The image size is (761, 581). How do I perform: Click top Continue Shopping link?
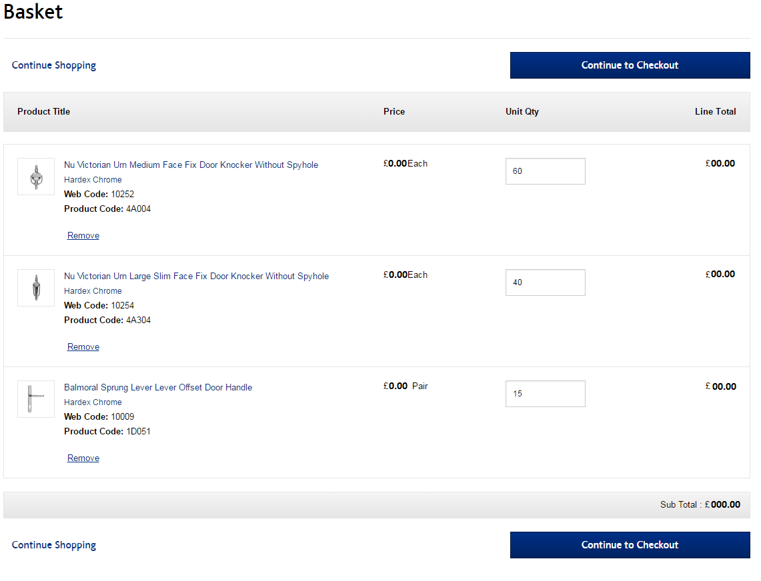click(x=54, y=65)
